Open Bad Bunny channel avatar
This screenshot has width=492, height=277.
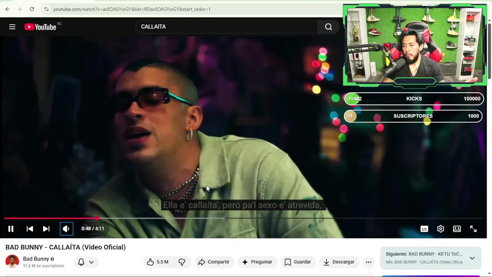[x=12, y=262]
